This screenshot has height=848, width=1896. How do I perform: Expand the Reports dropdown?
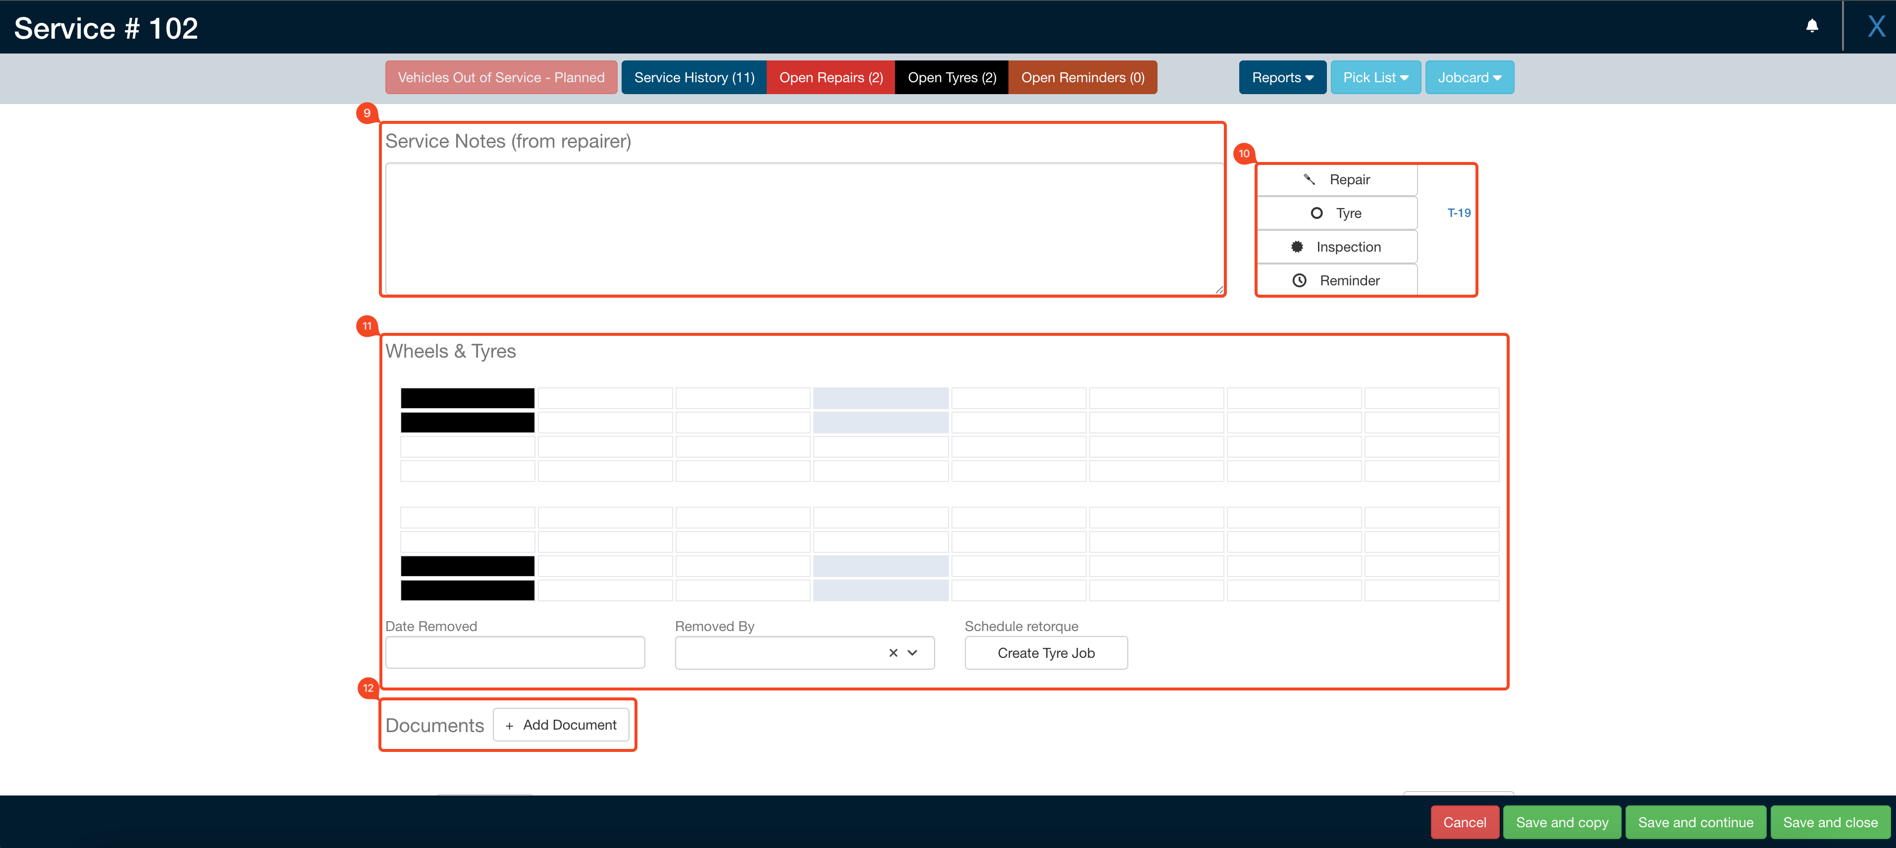[x=1283, y=77]
